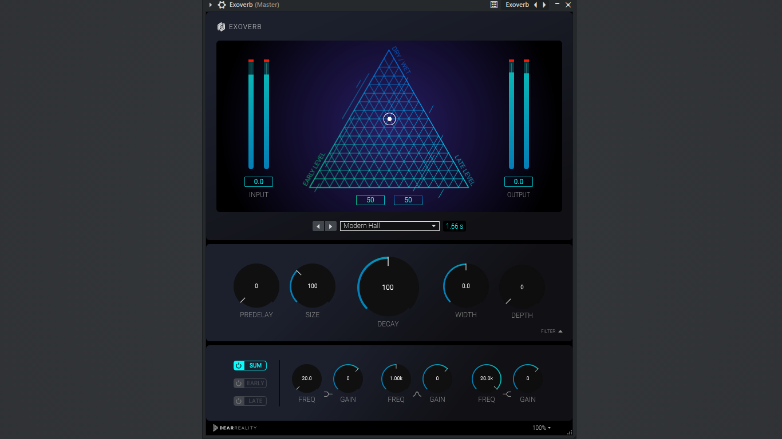This screenshot has width=782, height=439.
Task: Select previous preset arrow beside Exoverb title
Action: click(536, 5)
